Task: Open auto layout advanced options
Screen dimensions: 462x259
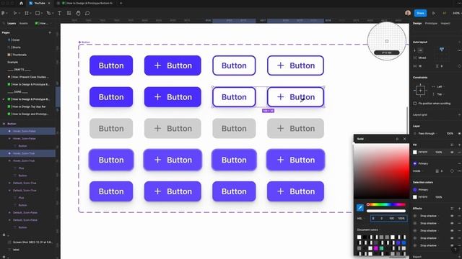Action: (x=459, y=50)
